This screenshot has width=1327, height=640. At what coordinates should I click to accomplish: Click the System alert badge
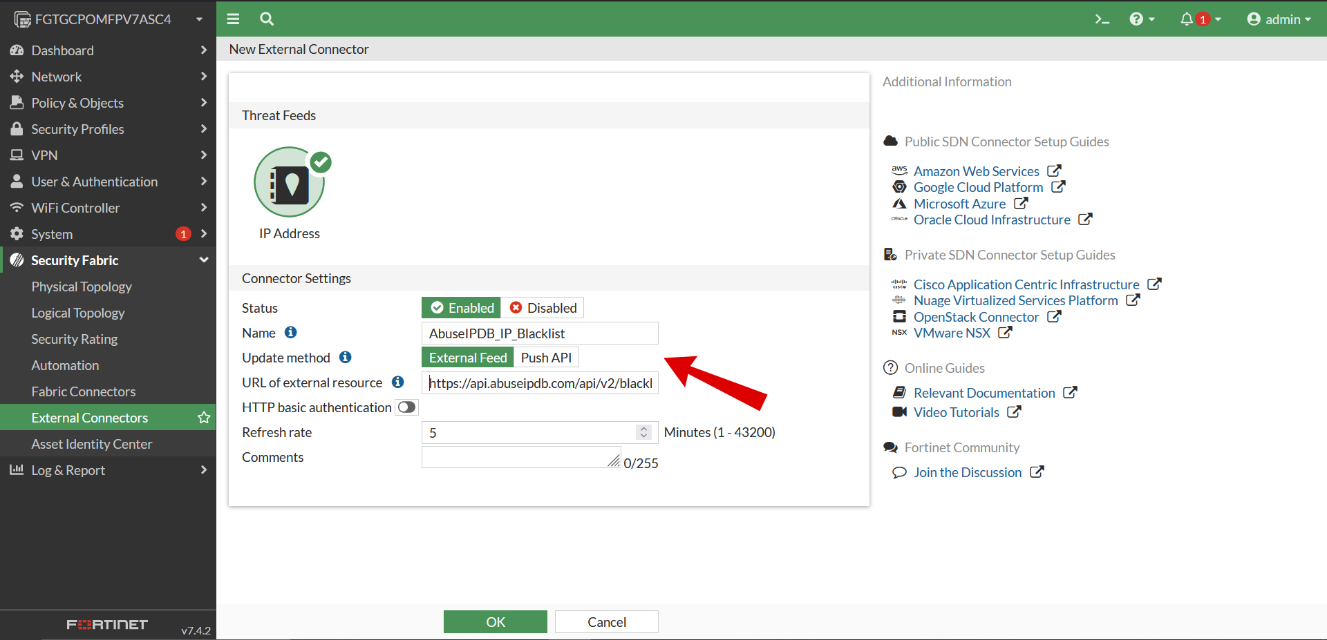183,234
